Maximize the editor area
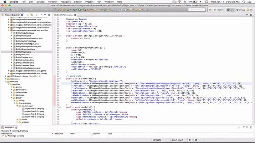255x143 pixels. [x=251, y=15]
